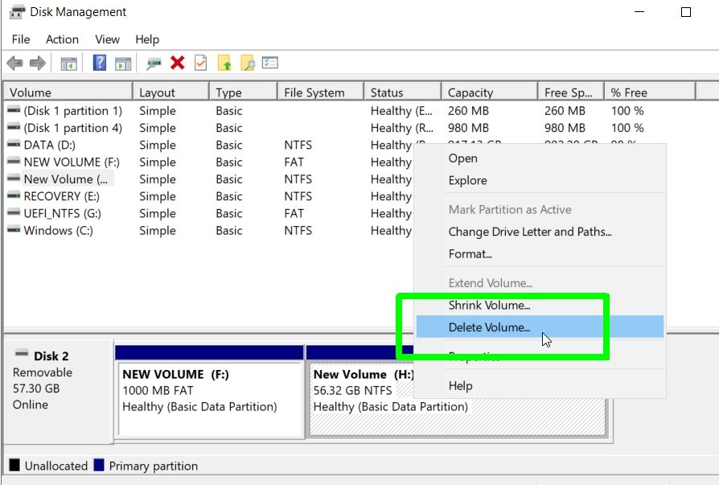Click the properties checkmark sheet icon
The height and width of the screenshot is (485, 719).
click(201, 63)
